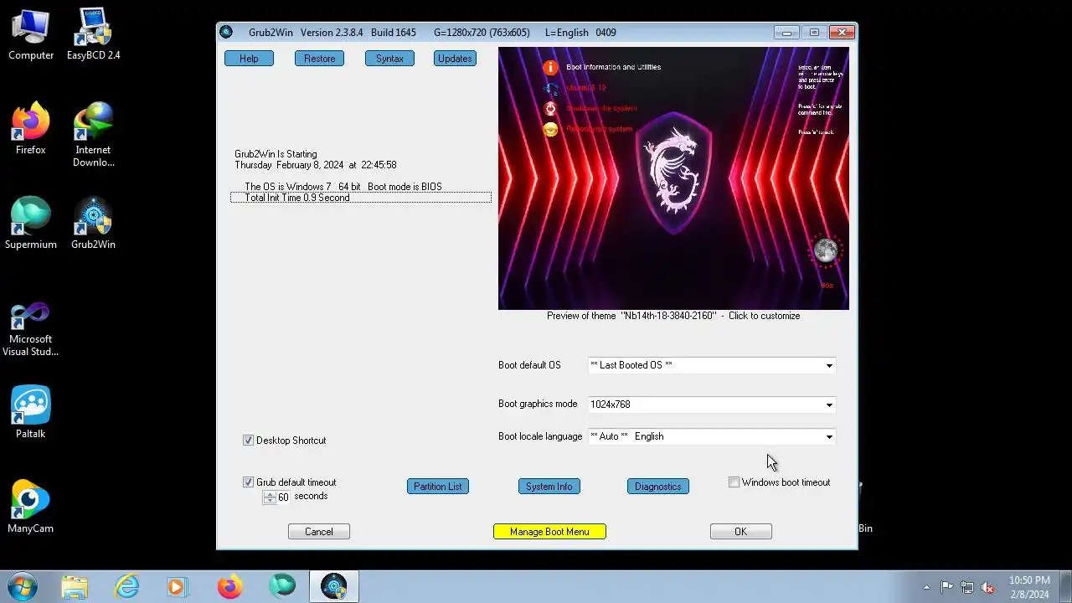This screenshot has height=603, width=1072.
Task: Launch EasyBCD 2.4 desktop shortcut
Action: click(x=93, y=34)
